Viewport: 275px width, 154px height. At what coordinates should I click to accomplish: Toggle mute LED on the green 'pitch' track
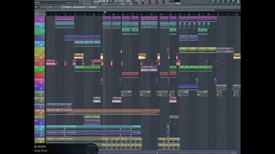pyautogui.click(x=43, y=117)
